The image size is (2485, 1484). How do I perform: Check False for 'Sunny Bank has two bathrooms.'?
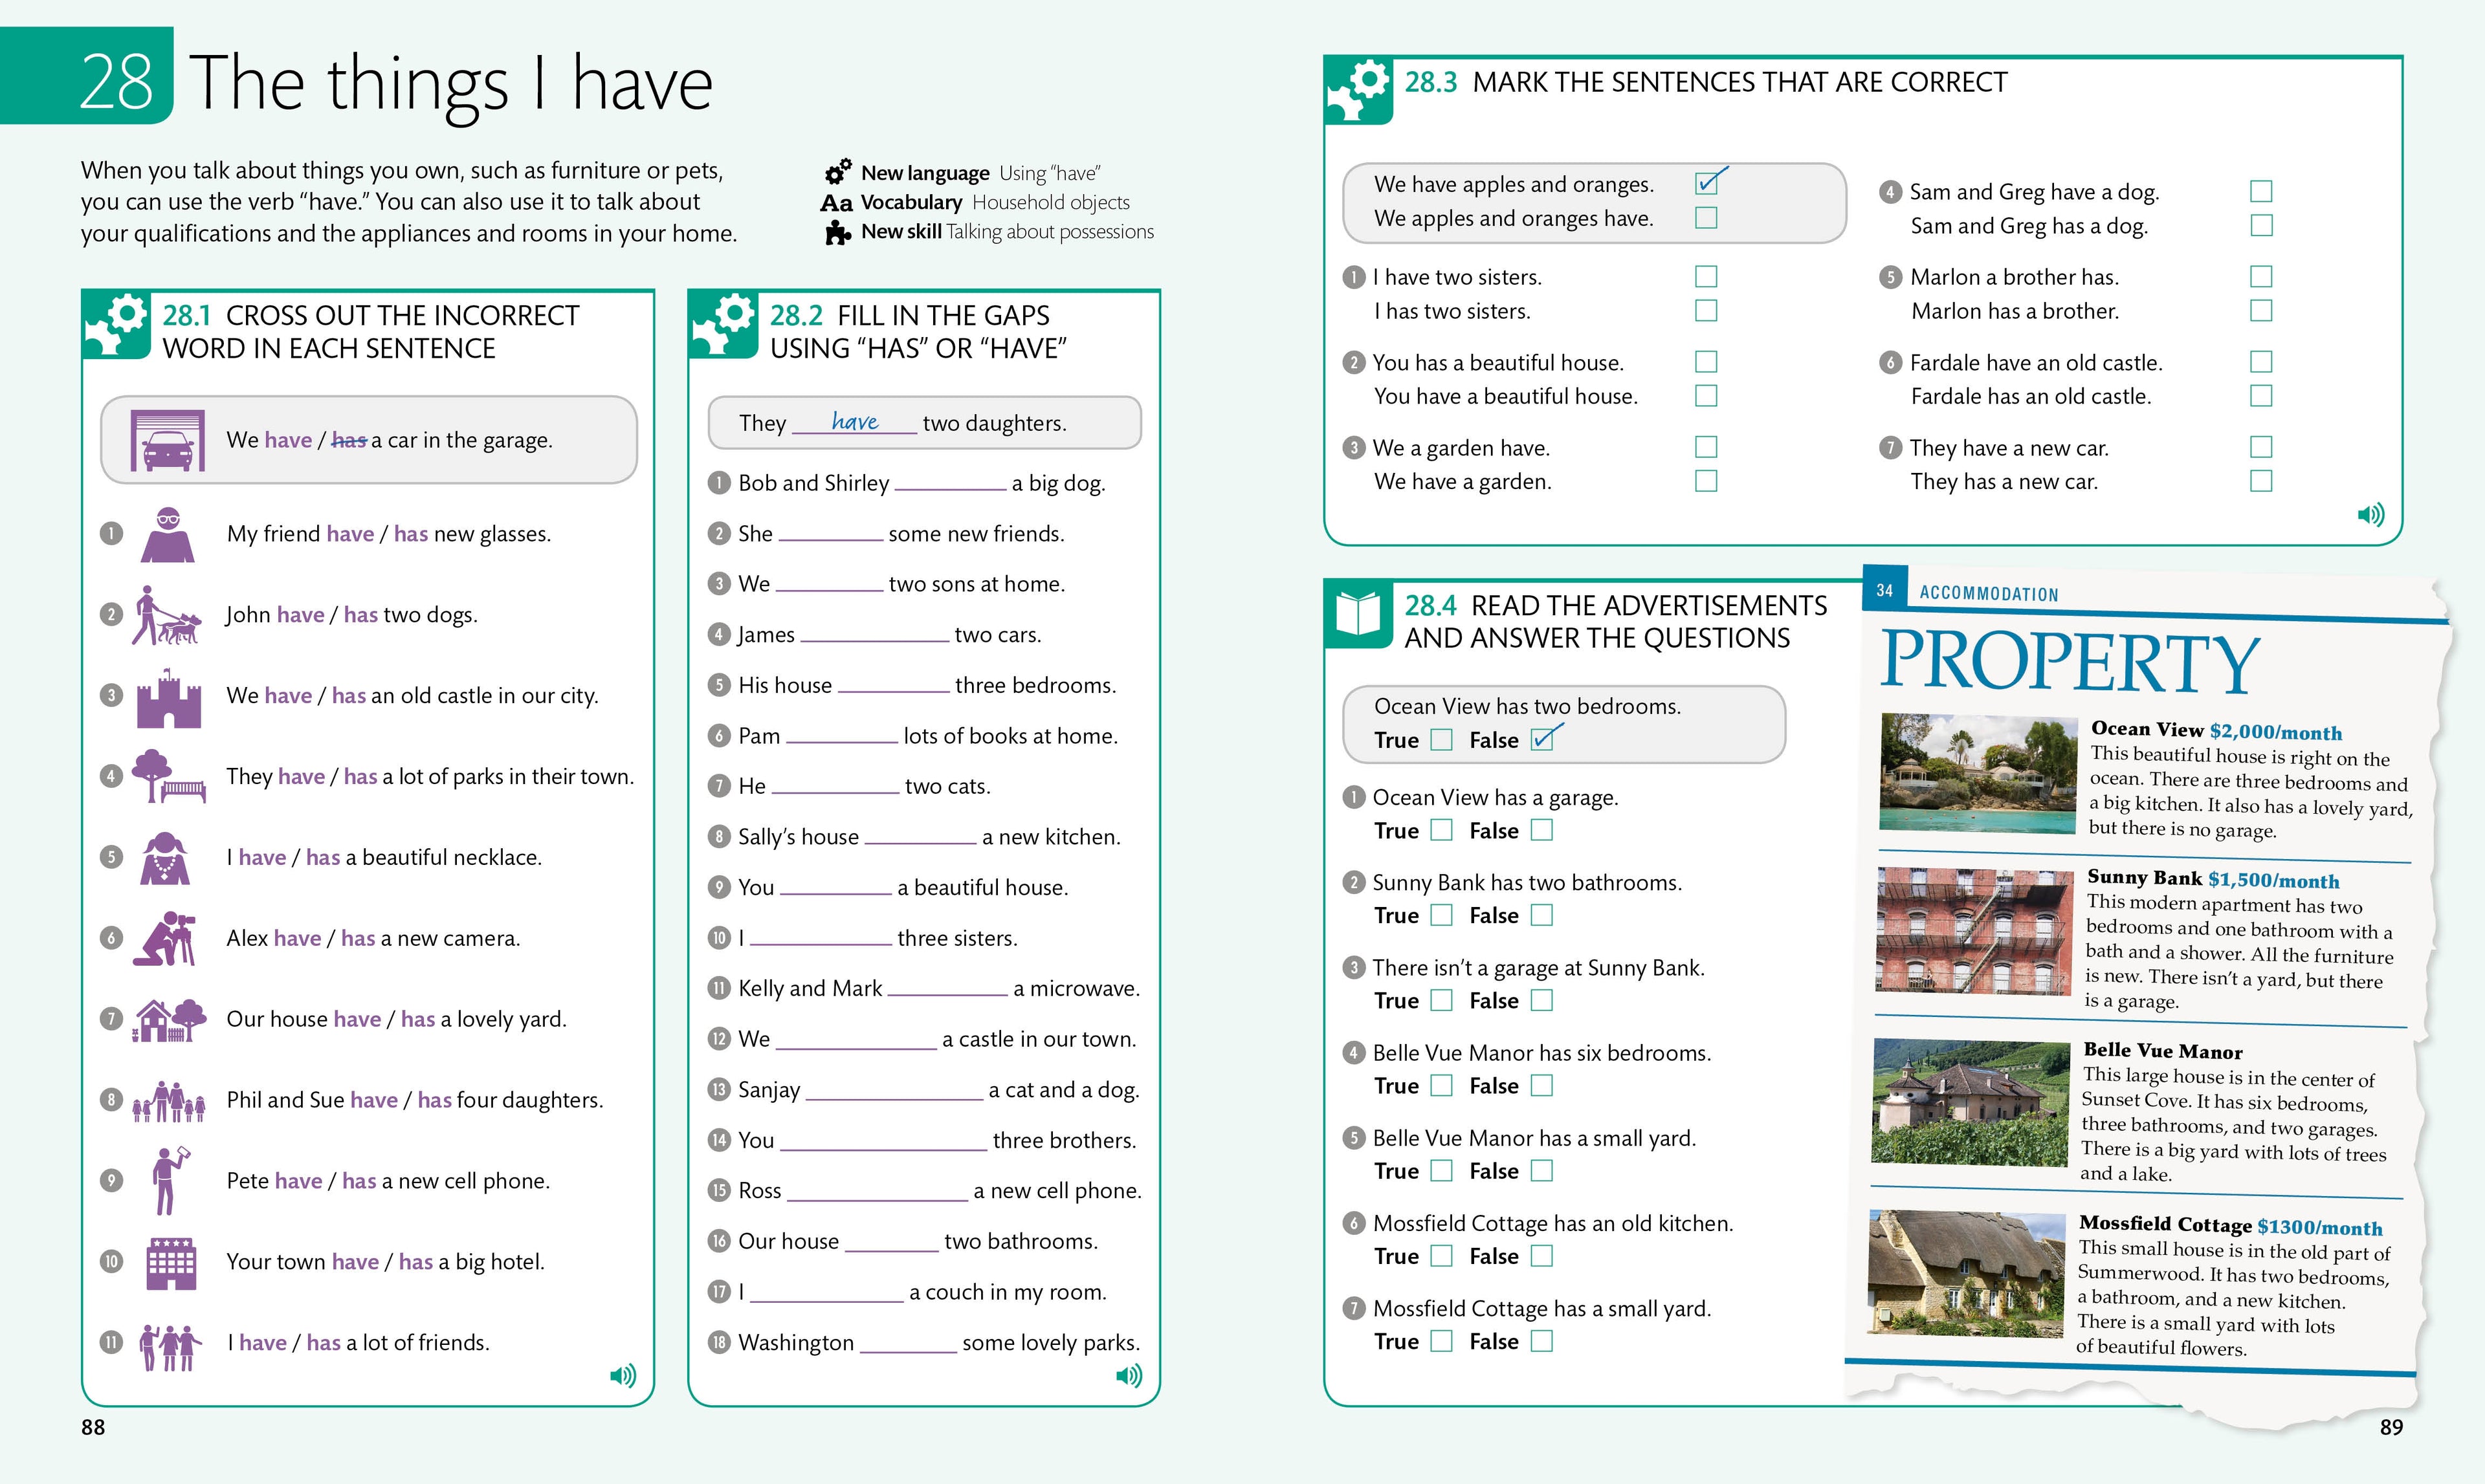coord(1541,915)
